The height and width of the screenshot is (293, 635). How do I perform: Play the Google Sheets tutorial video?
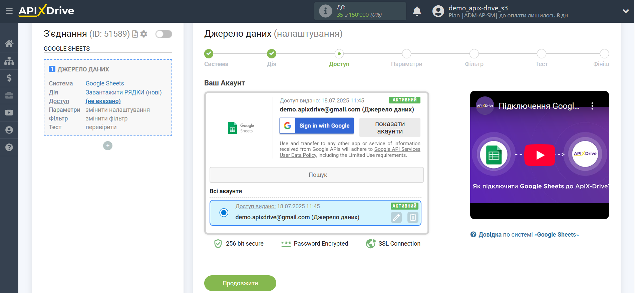click(540, 155)
